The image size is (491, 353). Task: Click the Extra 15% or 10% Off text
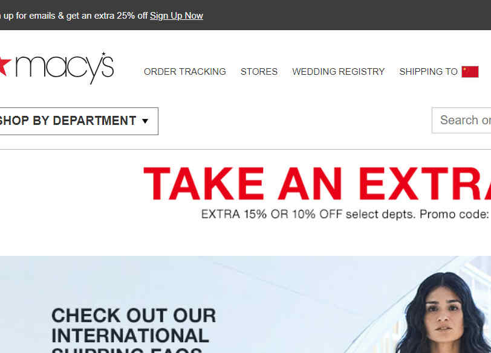(x=272, y=214)
